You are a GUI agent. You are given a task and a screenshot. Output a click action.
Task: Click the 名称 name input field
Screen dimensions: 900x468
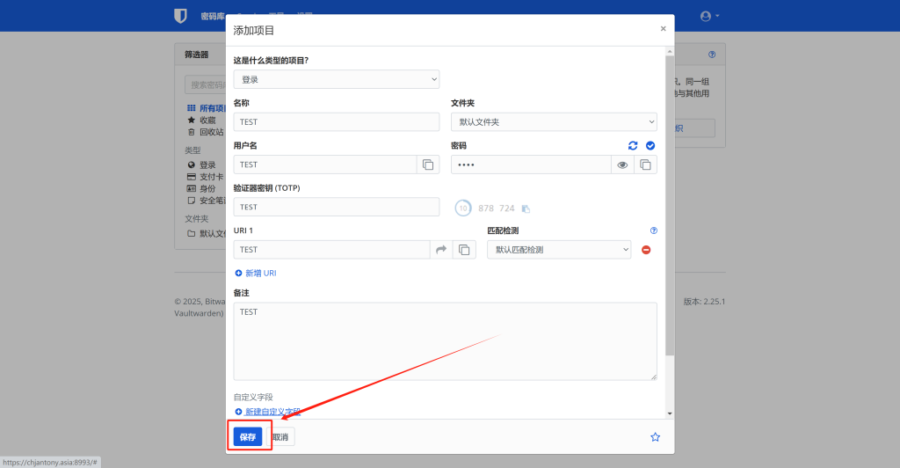click(x=336, y=122)
